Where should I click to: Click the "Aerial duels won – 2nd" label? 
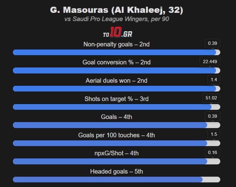(116, 81)
